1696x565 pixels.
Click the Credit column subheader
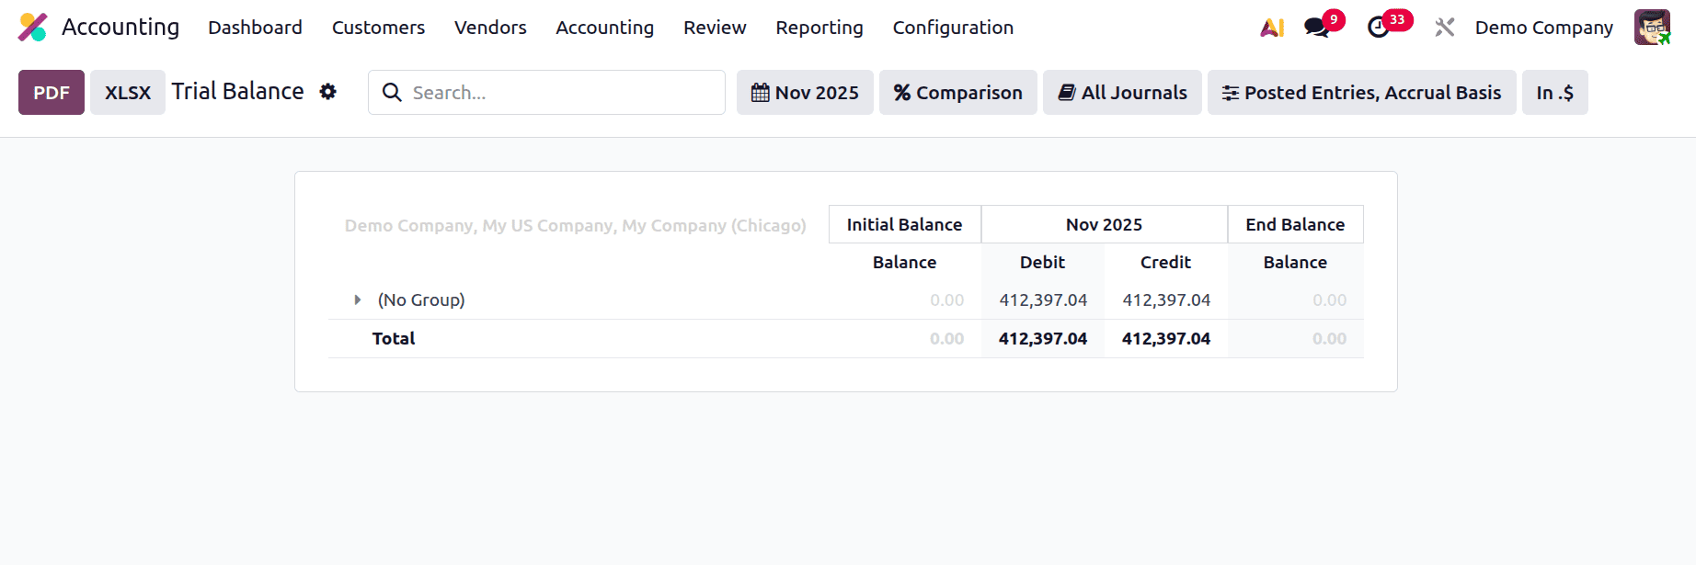(1165, 262)
